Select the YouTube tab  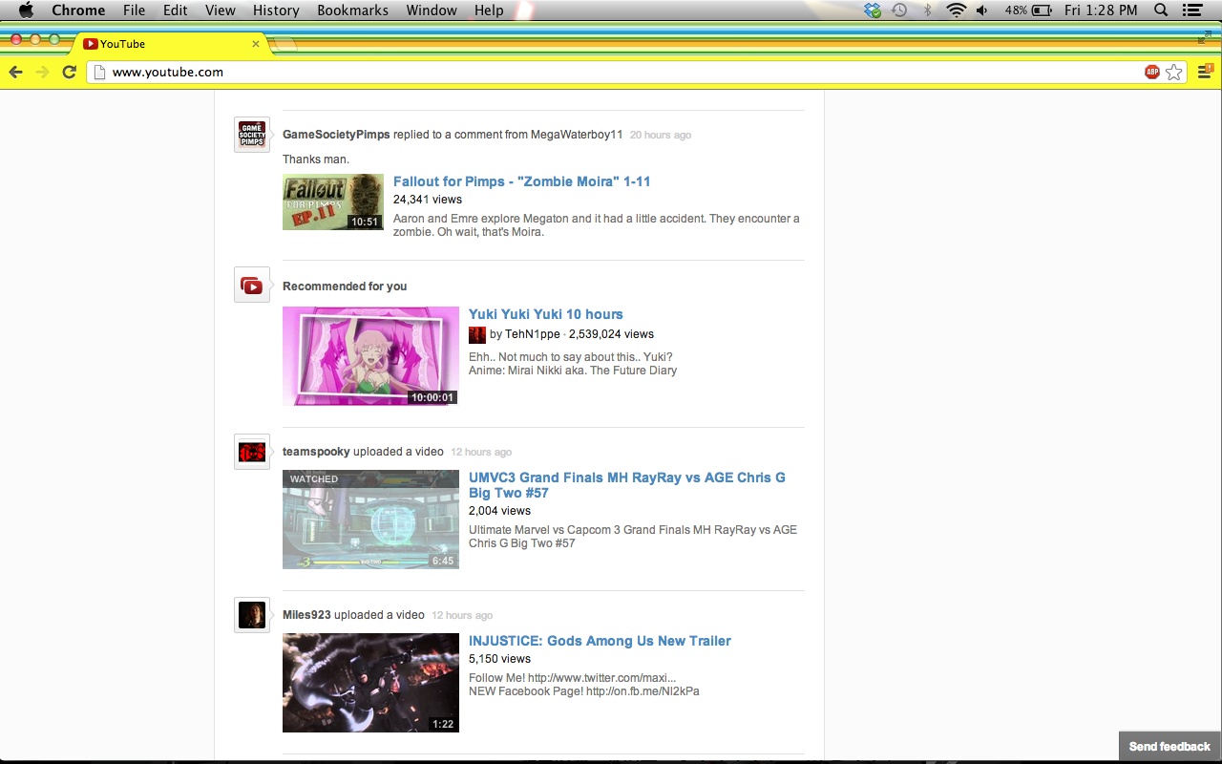coord(170,44)
